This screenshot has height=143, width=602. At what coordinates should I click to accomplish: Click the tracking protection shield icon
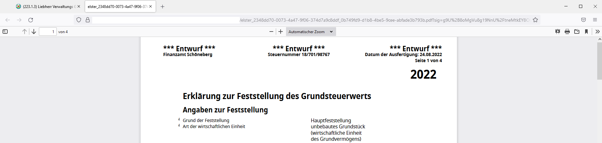[x=79, y=20]
